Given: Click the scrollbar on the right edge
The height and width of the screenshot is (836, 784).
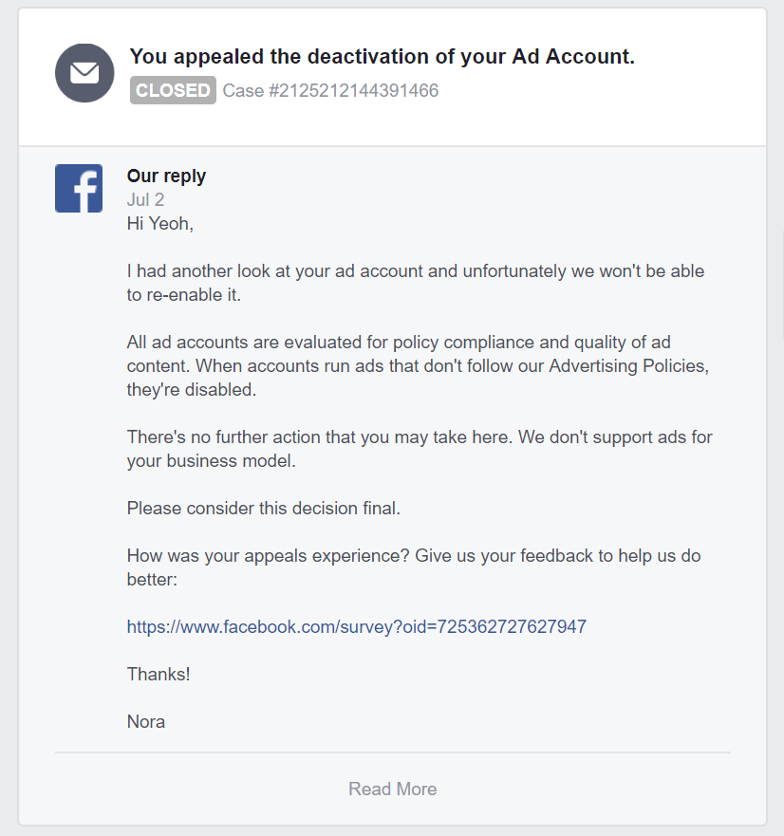Looking at the screenshot, I should click(x=782, y=286).
